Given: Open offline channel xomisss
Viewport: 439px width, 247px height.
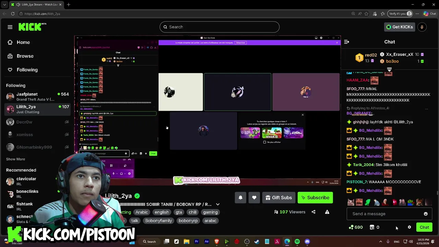Looking at the screenshot, I should [38, 134].
